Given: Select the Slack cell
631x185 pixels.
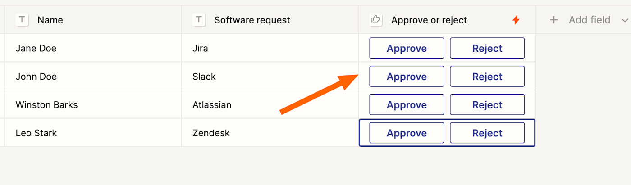Looking at the screenshot, I should [x=270, y=77].
